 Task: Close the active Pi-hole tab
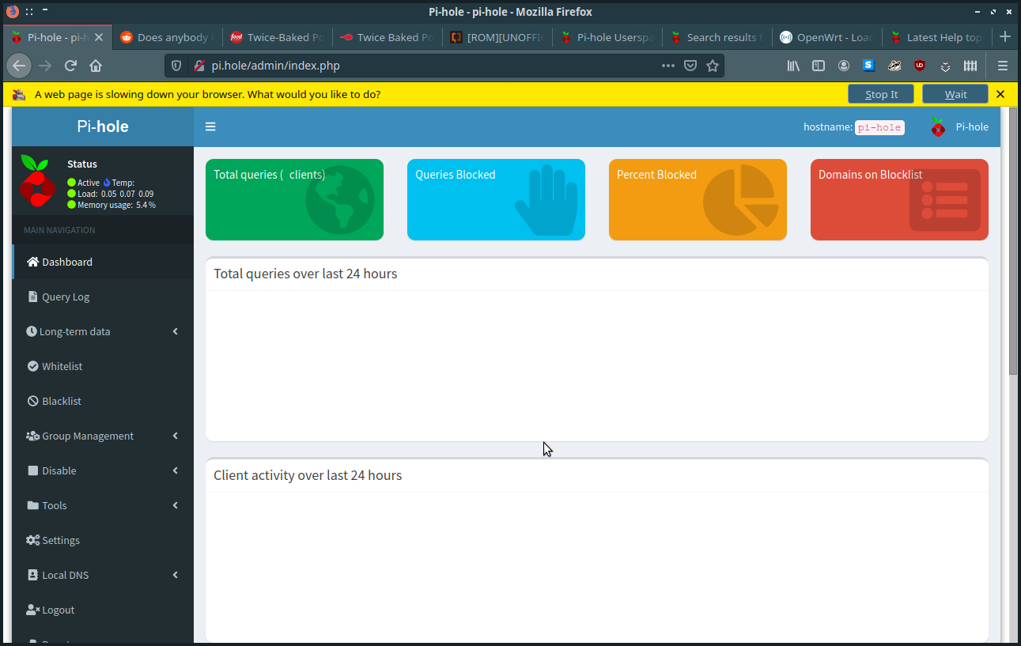pos(99,37)
